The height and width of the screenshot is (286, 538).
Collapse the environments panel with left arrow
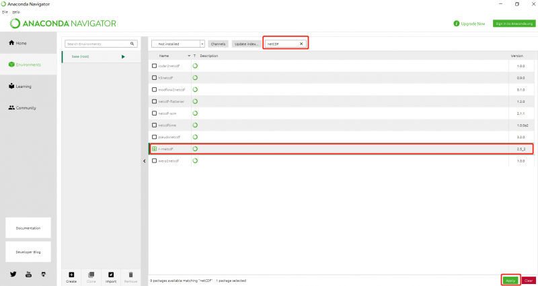tap(144, 160)
